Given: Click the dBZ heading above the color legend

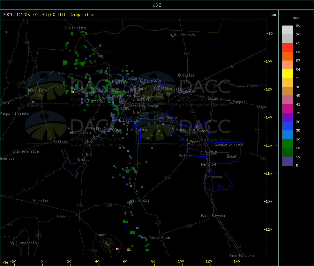Looking at the screenshot, I should tap(296, 18).
